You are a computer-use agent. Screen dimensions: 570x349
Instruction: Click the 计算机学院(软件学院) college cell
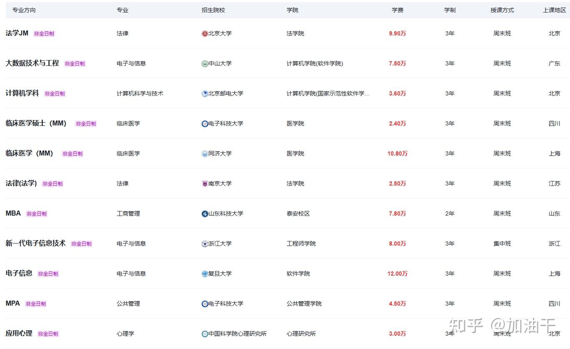315,63
